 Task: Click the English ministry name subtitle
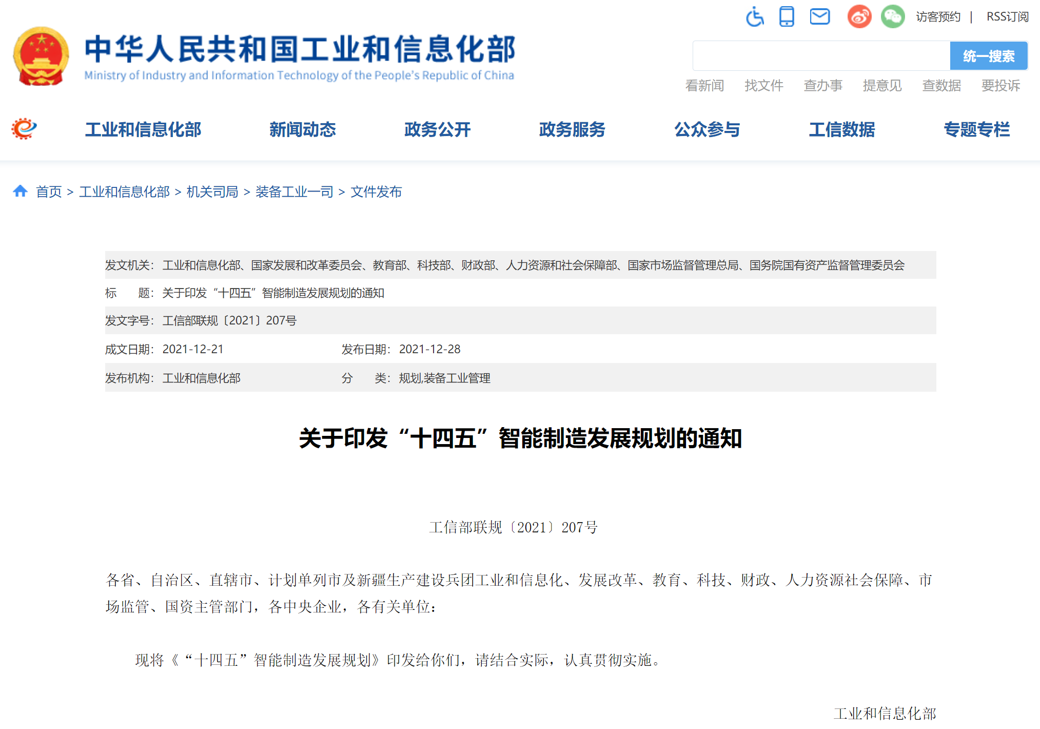pyautogui.click(x=299, y=75)
